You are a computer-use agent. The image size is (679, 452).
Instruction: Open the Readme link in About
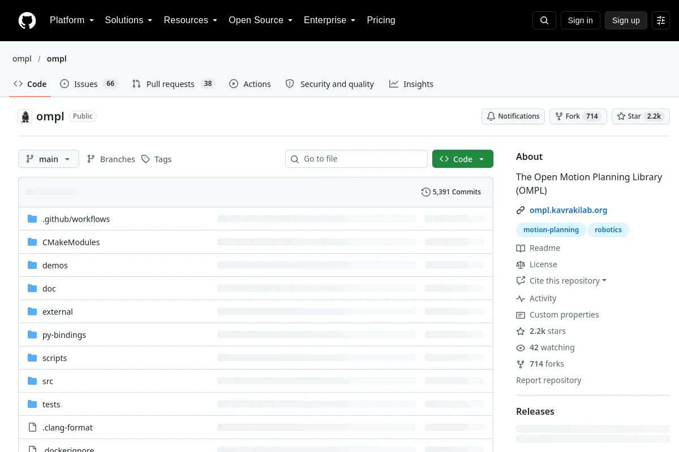pos(538,248)
